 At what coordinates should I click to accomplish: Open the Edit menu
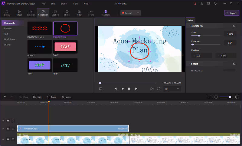click(x=53, y=4)
